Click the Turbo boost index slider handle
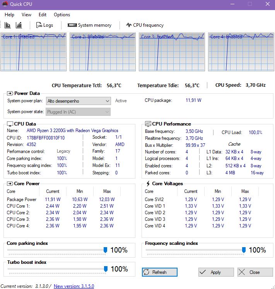The width and height of the screenshot is (275, 289). click(x=106, y=269)
